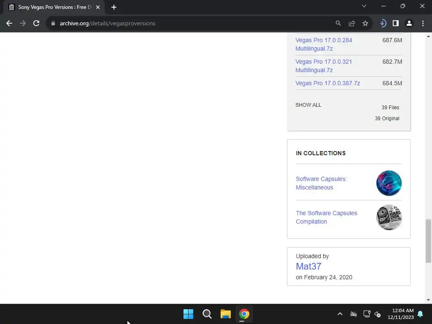The image size is (432, 324).
Task: Download Vegas Pro 17.0.0.284 Multilingual.7z
Action: [x=324, y=44]
